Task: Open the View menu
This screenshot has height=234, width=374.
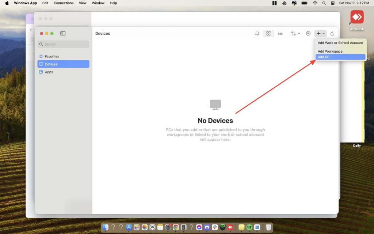Action: click(x=83, y=3)
